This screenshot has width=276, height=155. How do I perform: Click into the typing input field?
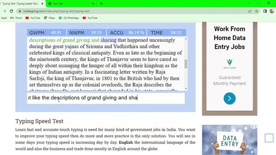(x=106, y=98)
